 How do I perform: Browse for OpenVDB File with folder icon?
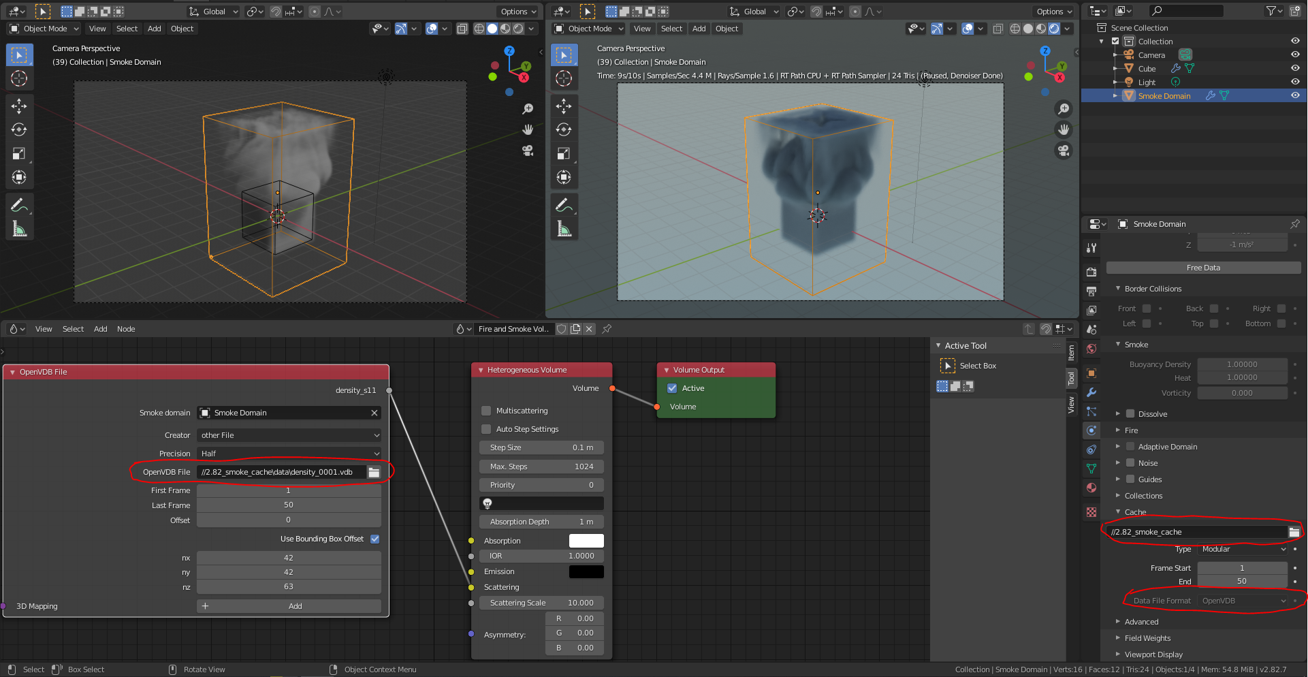(374, 472)
